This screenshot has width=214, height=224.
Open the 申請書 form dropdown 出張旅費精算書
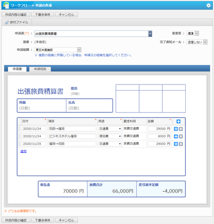click(150, 34)
